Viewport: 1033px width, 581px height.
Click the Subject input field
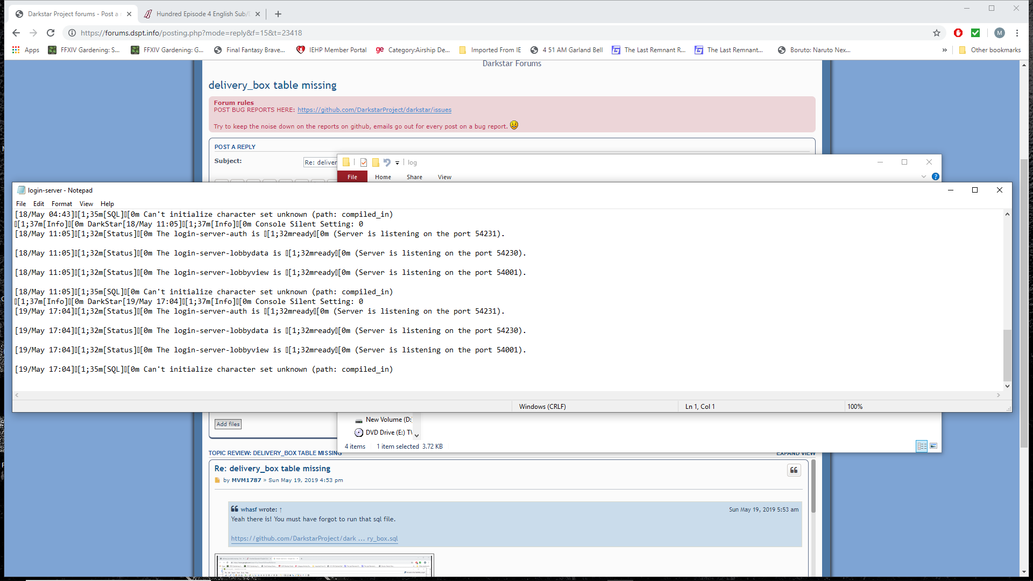pyautogui.click(x=320, y=162)
